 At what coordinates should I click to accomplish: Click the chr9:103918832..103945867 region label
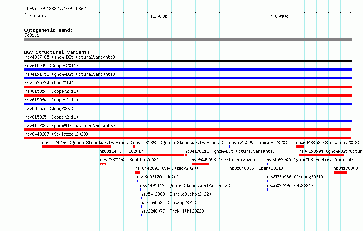coord(55,9)
